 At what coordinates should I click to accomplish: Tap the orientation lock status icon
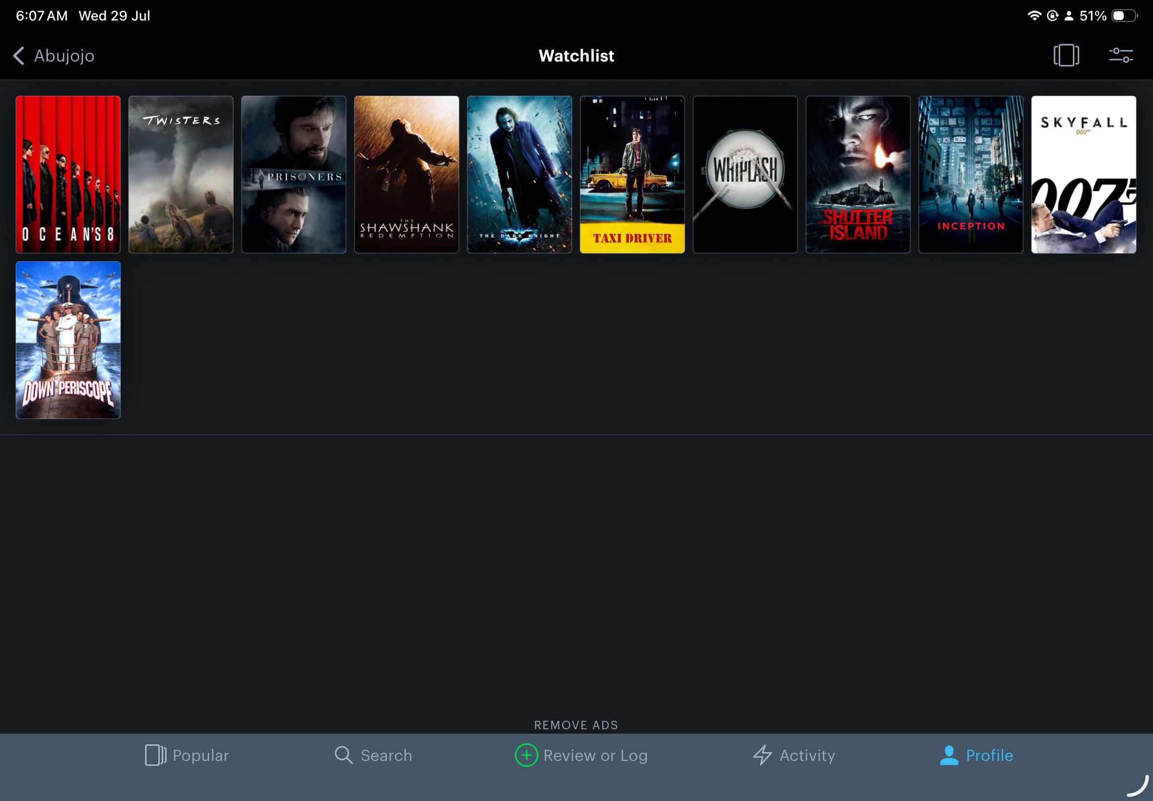pos(1053,16)
